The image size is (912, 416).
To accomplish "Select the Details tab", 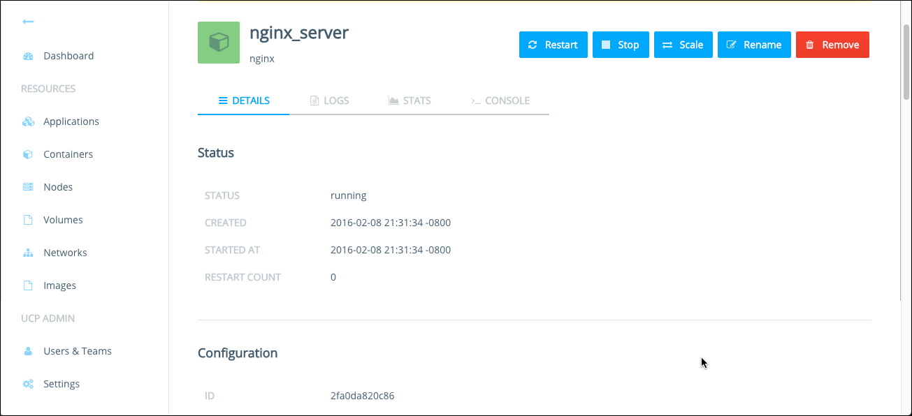I will [244, 101].
